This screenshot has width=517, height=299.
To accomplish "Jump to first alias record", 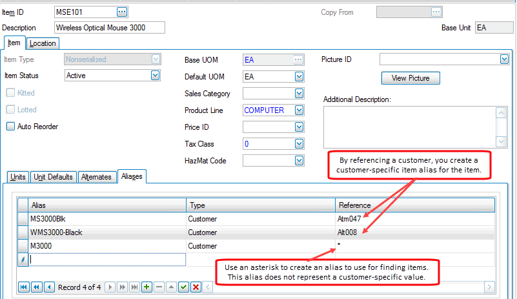I will click(24, 287).
